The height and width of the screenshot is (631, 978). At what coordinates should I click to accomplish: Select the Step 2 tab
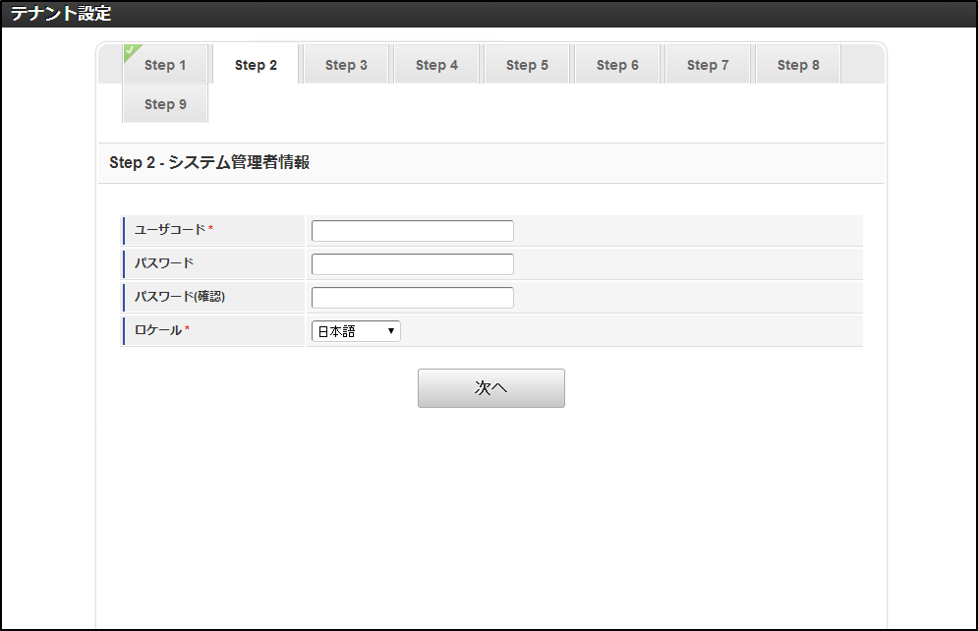256,64
